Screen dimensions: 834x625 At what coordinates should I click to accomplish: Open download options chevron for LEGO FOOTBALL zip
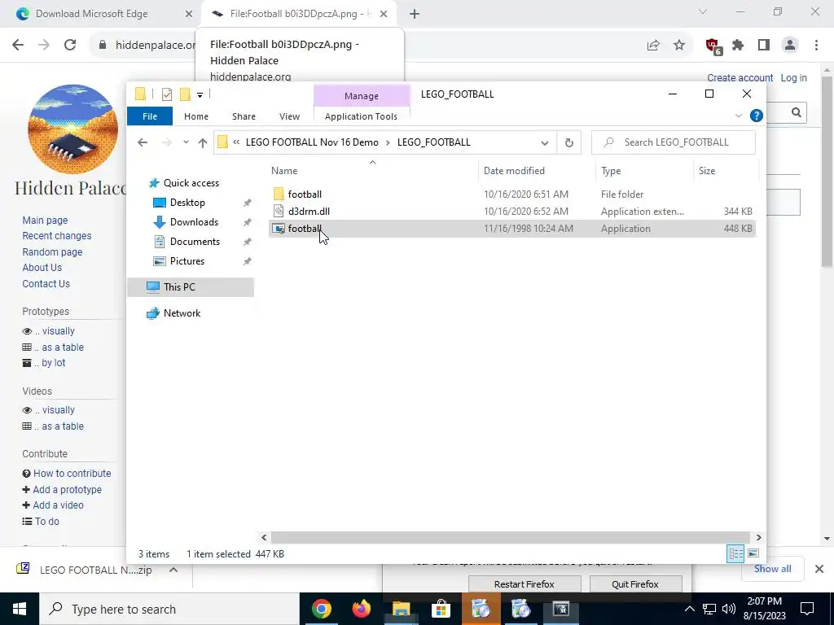(173, 570)
